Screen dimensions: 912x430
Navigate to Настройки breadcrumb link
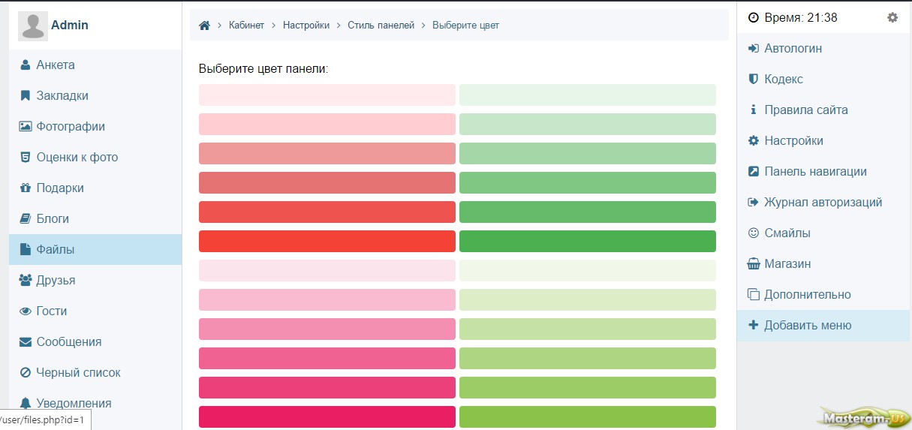(306, 26)
